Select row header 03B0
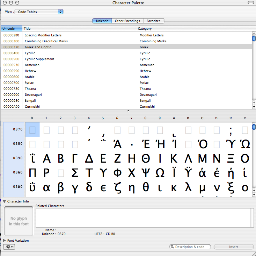 [17, 187]
